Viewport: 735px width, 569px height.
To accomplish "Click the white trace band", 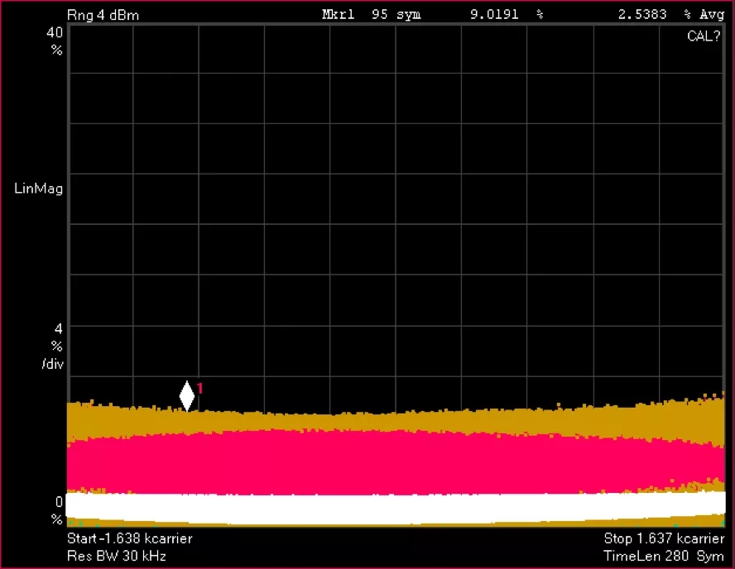I will [396, 506].
